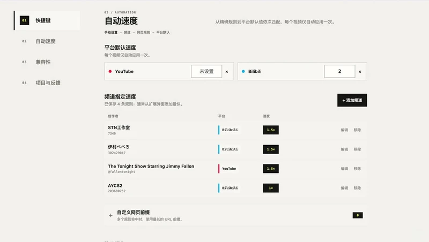Click the 平台 column header
The image size is (429, 242).
click(x=221, y=116)
